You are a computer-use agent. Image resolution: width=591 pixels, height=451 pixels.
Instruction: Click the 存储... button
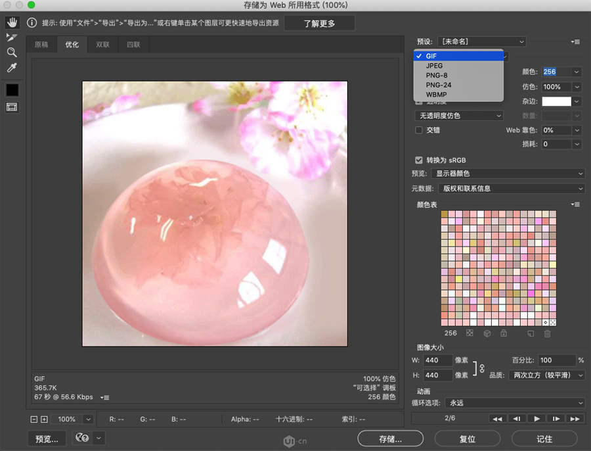click(391, 439)
